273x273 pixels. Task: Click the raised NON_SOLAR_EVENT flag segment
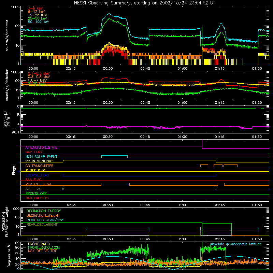tap(114, 156)
